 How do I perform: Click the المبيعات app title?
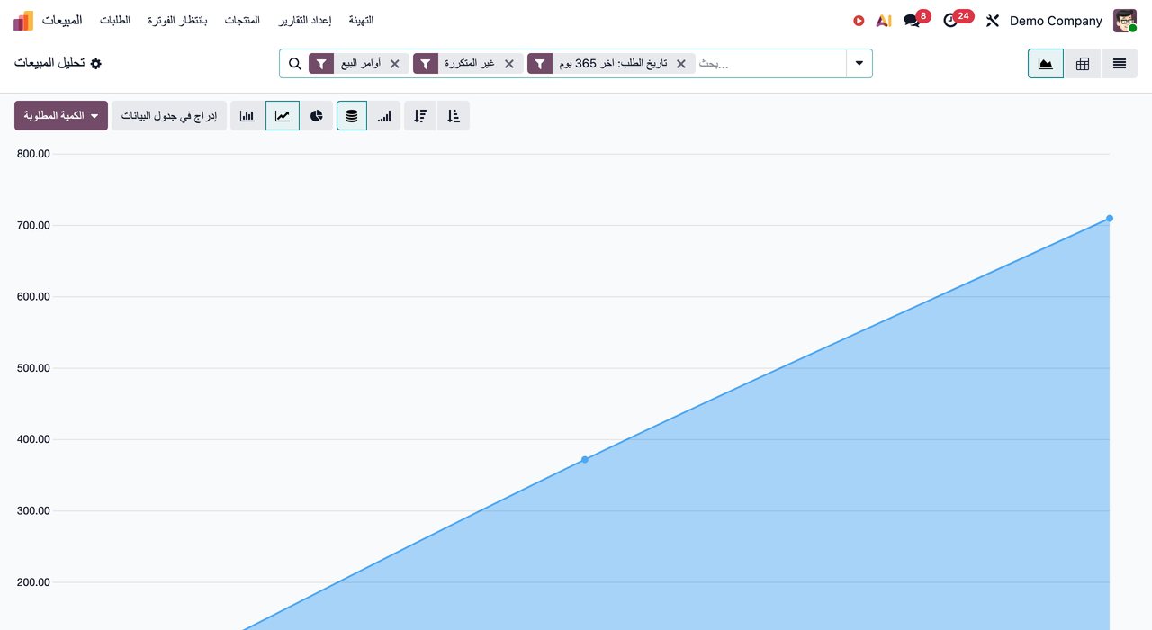point(62,21)
